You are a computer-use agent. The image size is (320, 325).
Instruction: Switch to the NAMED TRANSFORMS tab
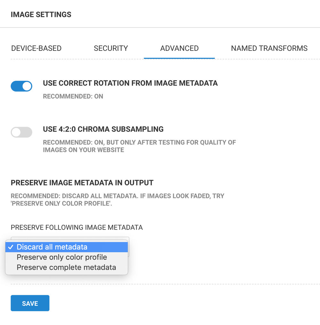(x=269, y=48)
